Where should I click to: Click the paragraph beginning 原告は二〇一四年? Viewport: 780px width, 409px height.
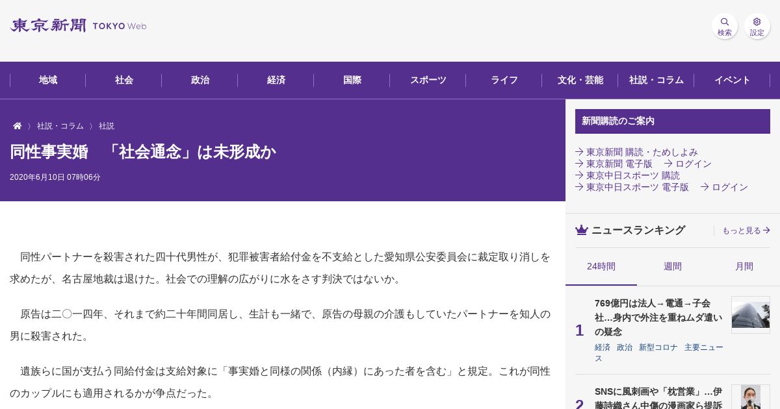[x=280, y=325]
